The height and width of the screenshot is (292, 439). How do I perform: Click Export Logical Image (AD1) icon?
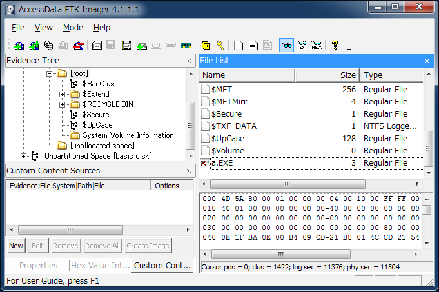(x=126, y=45)
